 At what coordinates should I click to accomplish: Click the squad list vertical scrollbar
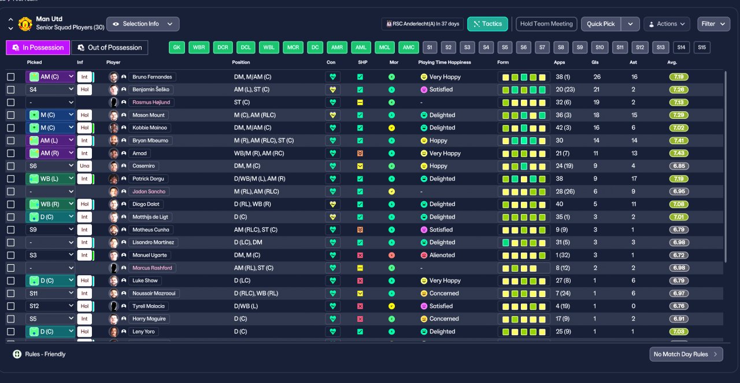tap(726, 166)
